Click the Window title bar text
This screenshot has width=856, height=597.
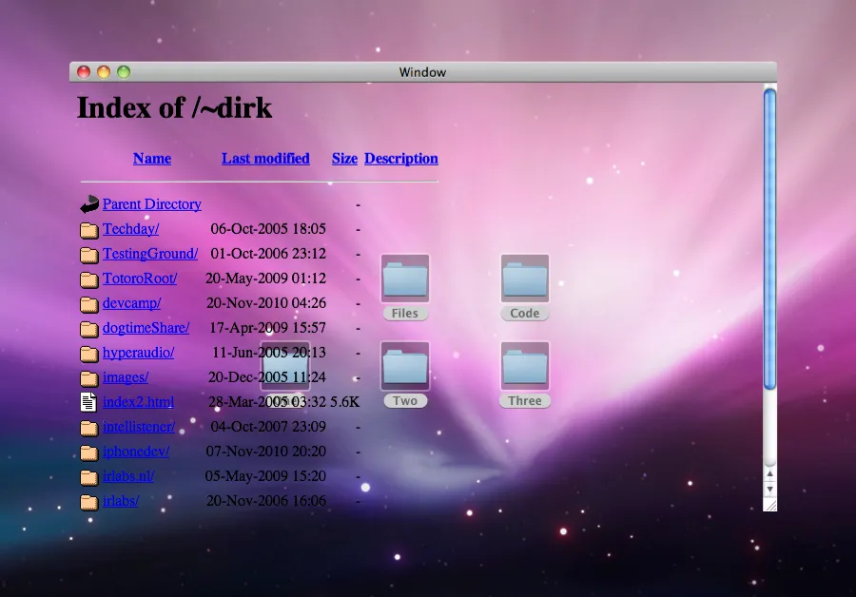(422, 72)
